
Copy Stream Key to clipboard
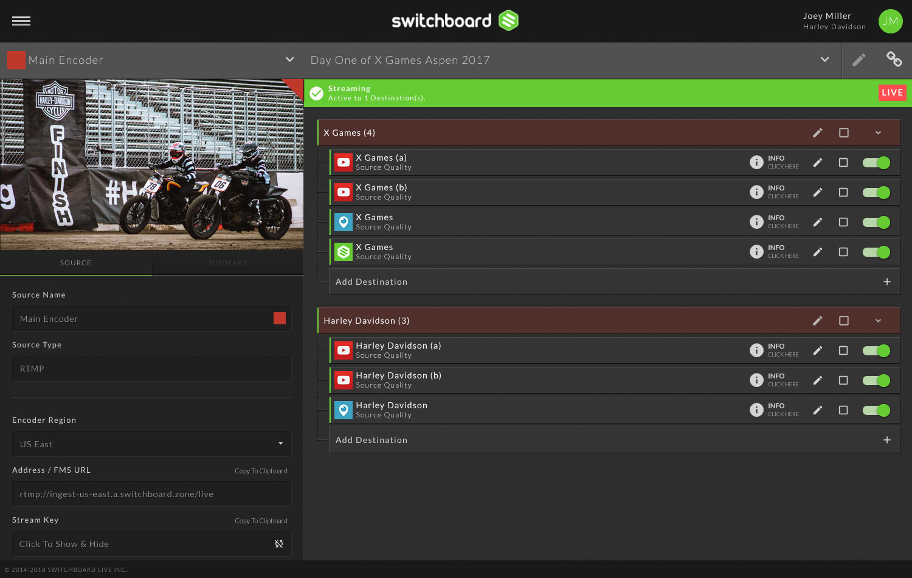(x=261, y=521)
